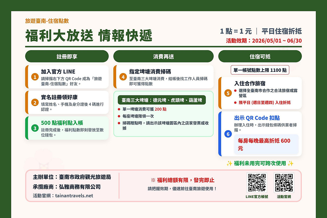Click the tainantravels.net website address
This screenshot has height=218, width=327.
74,196
